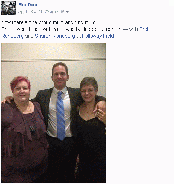Click the wall picture rail above the group

pos(53,60)
